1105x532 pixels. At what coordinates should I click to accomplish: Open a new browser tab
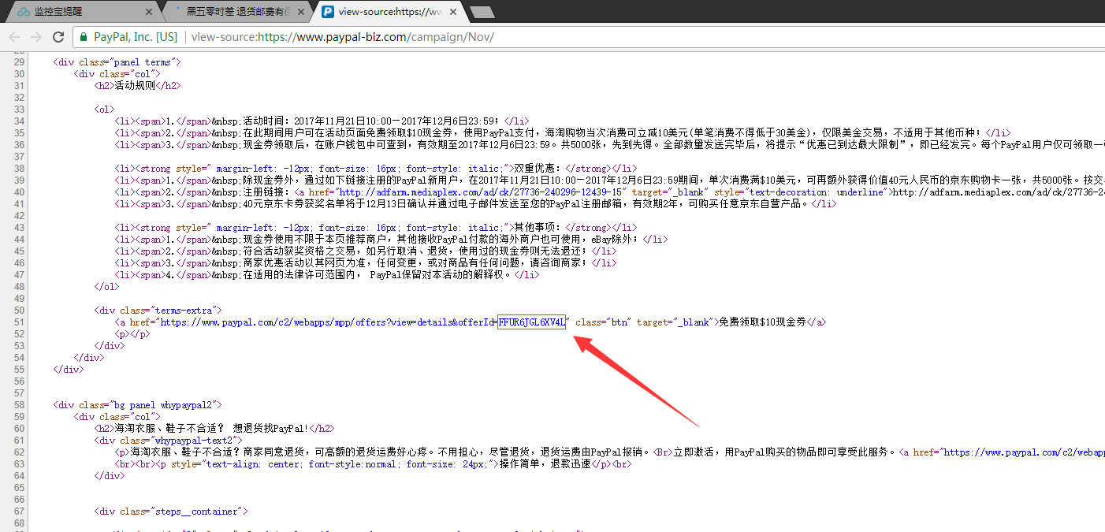pyautogui.click(x=482, y=12)
